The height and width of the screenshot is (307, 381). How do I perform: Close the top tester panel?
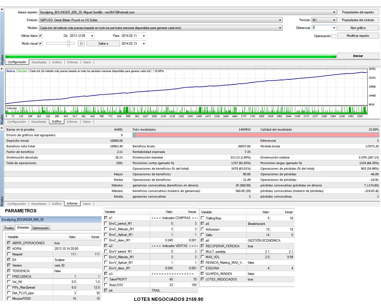click(2, 9)
